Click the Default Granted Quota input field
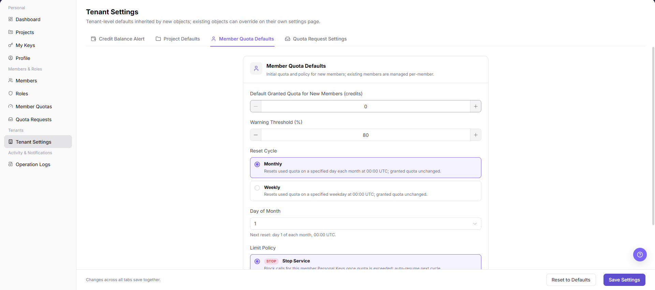This screenshot has width=655, height=290. tap(366, 106)
